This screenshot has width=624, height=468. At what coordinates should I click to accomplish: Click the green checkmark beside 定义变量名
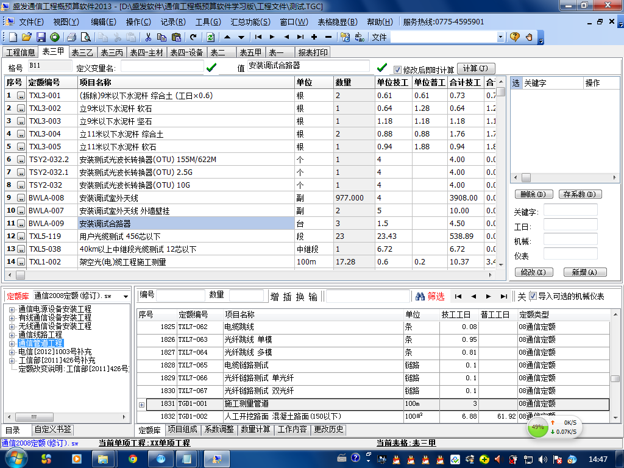point(213,67)
